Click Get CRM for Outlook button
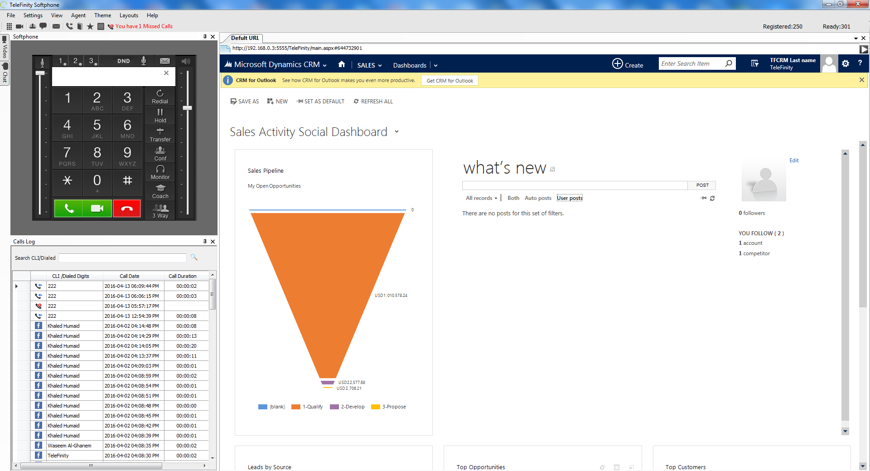The image size is (870, 471). [449, 80]
